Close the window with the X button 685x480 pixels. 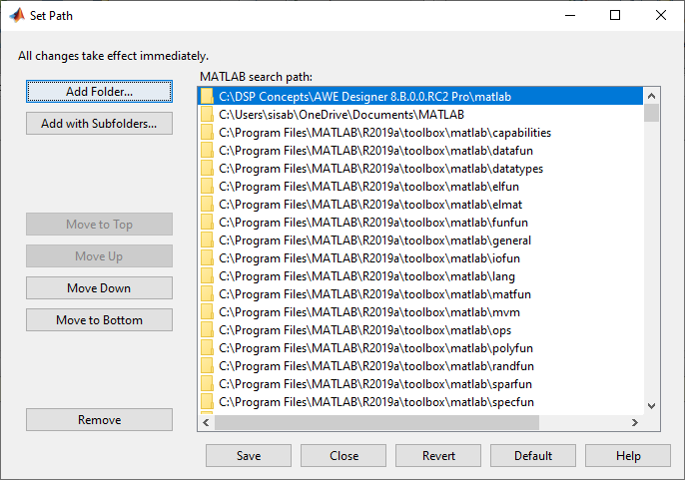pyautogui.click(x=661, y=15)
